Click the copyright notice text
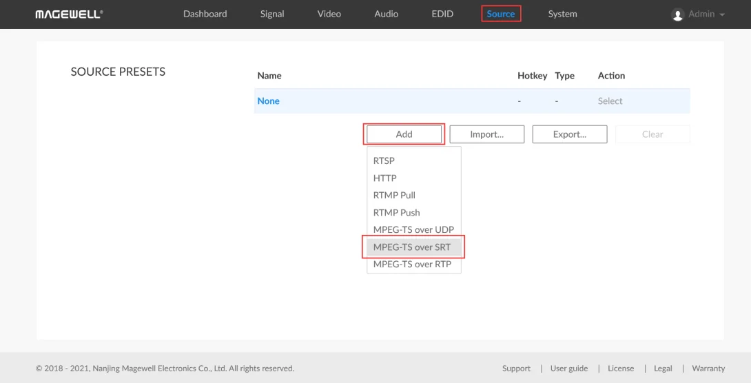 (x=165, y=368)
